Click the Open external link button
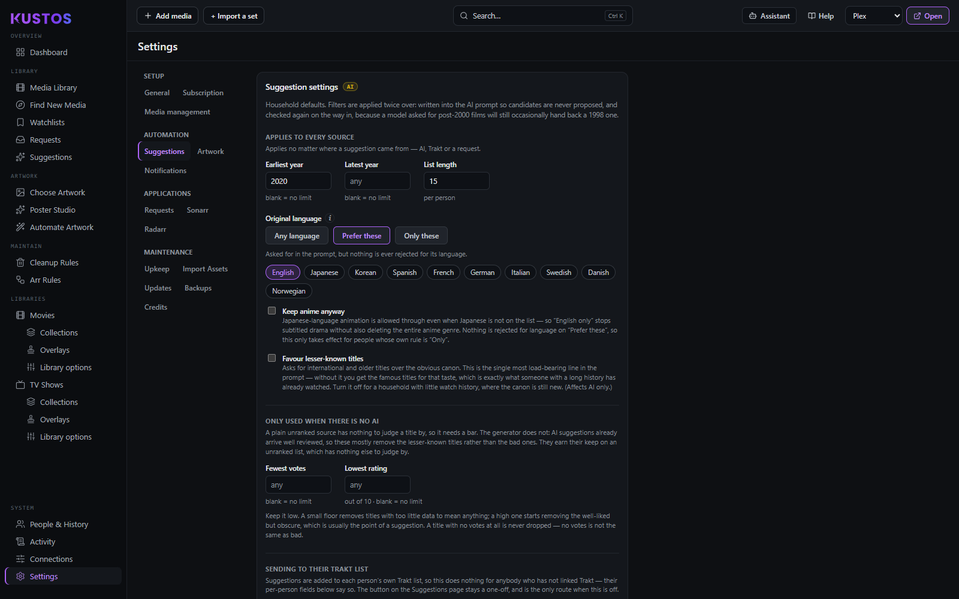This screenshot has width=959, height=599. point(927,16)
